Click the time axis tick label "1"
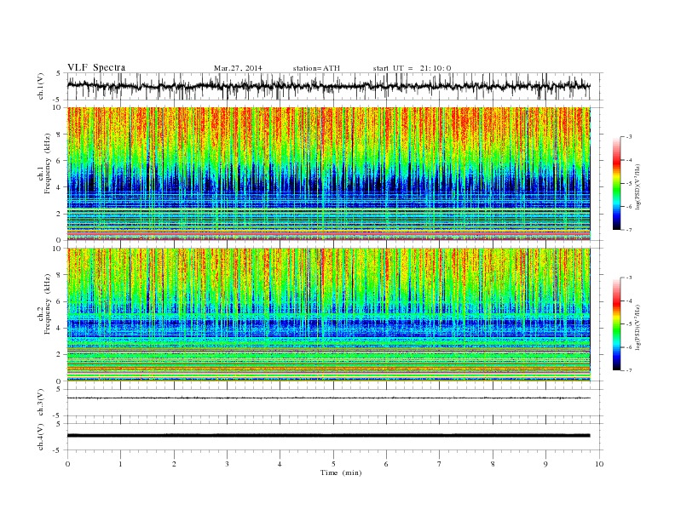Viewport: 675px width, 521px height. click(x=120, y=464)
